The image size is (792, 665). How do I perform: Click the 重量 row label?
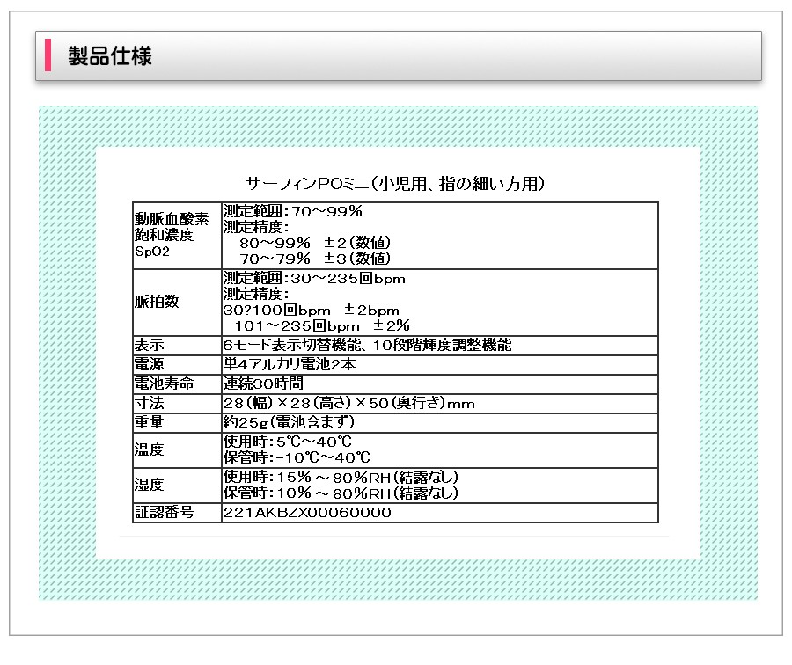tap(149, 422)
